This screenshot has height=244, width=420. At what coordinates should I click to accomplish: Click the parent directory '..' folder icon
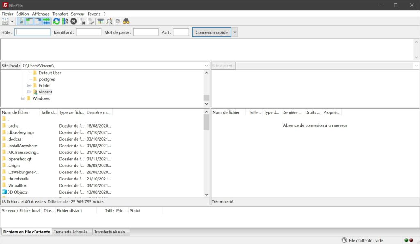[4, 119]
